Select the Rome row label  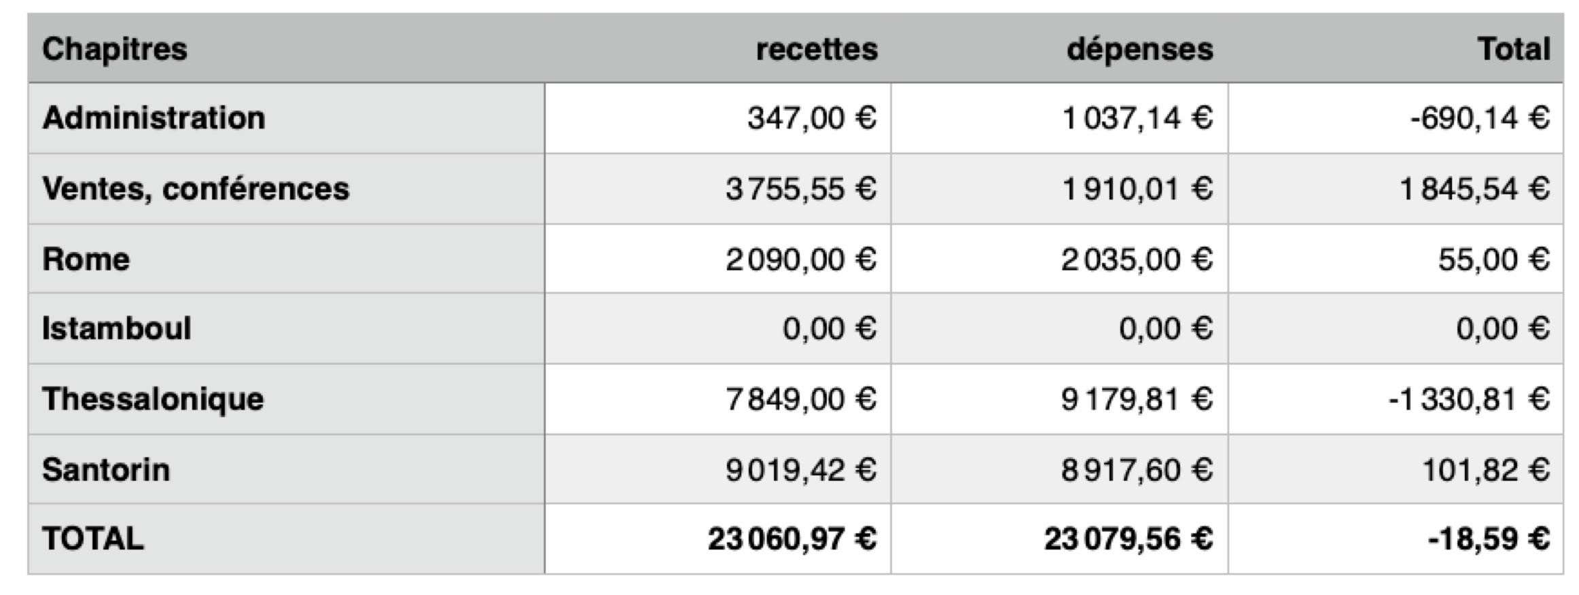pos(86,259)
